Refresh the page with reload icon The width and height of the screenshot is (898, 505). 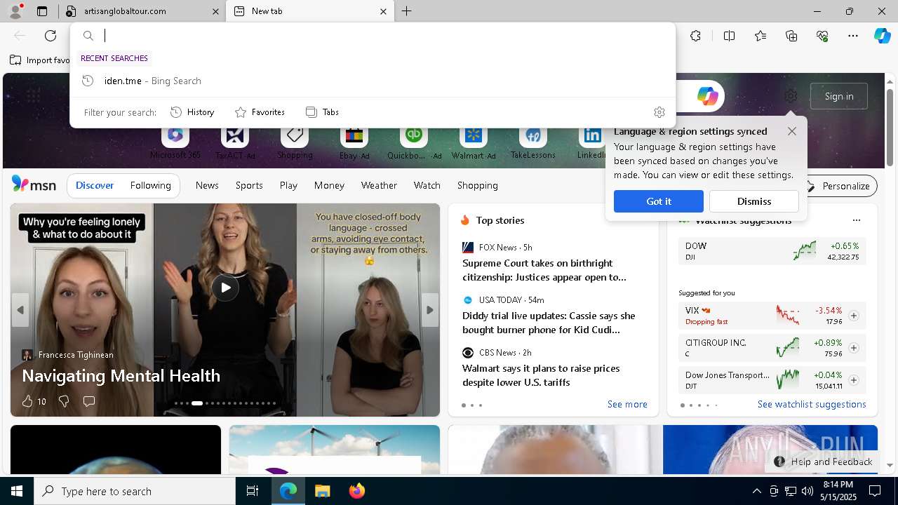pos(51,36)
